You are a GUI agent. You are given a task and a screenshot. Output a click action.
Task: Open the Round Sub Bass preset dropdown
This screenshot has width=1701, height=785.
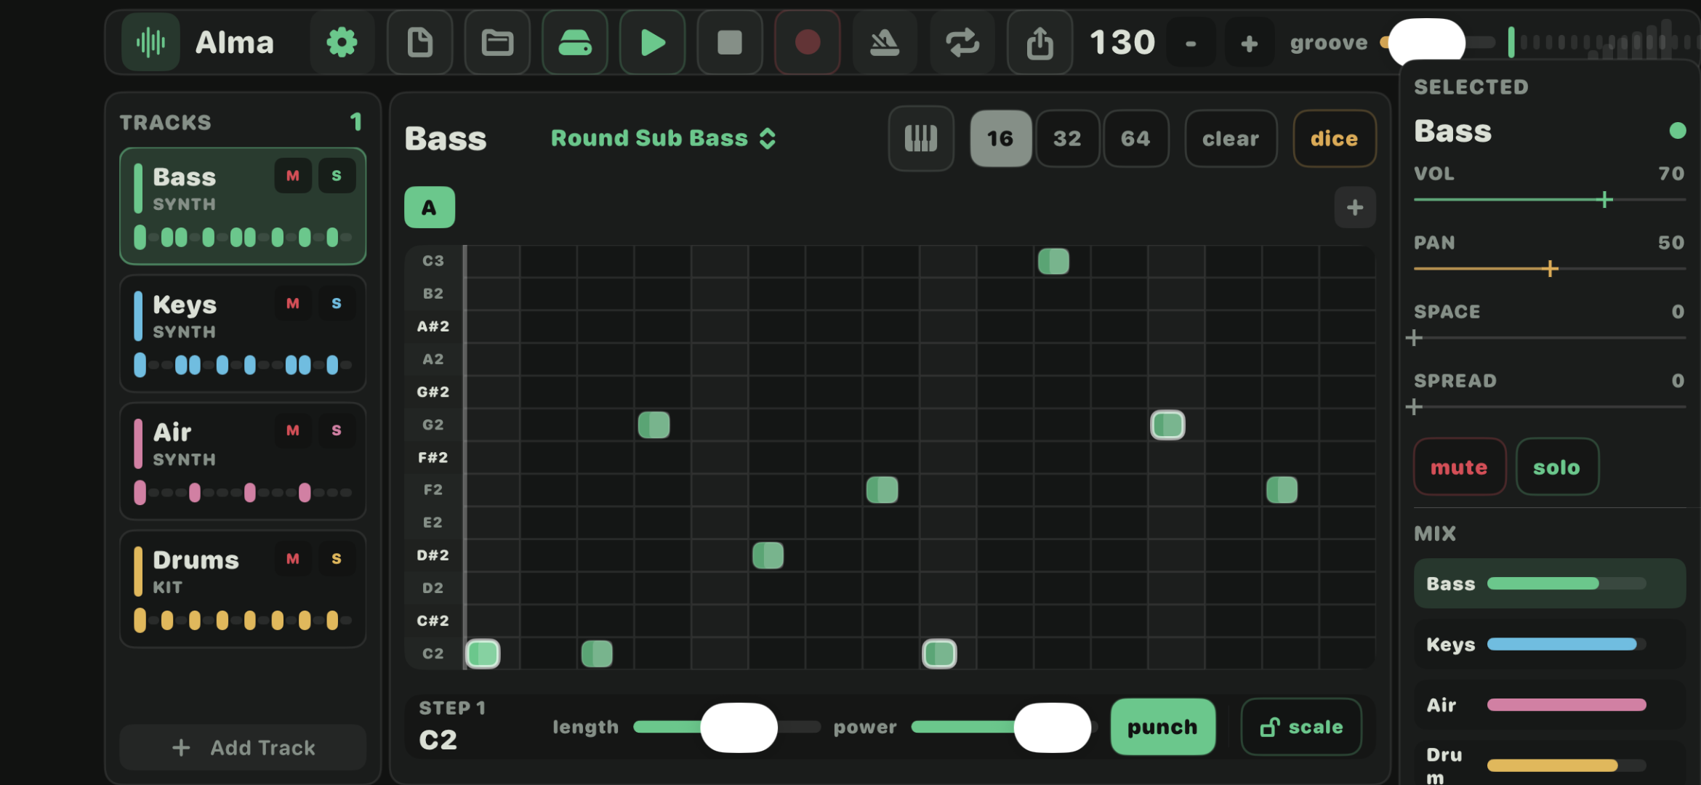click(x=663, y=138)
